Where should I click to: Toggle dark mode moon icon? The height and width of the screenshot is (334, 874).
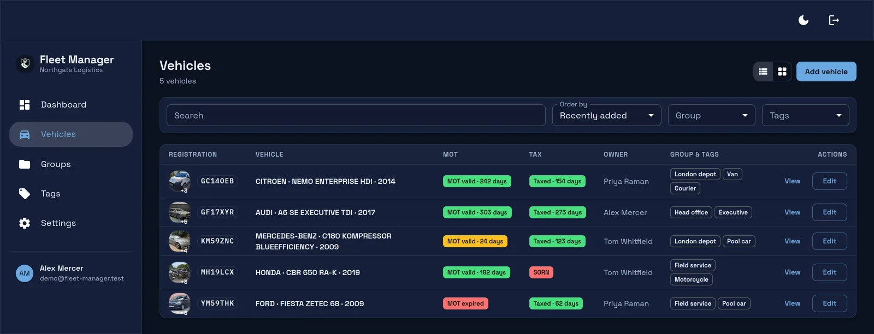coord(804,20)
